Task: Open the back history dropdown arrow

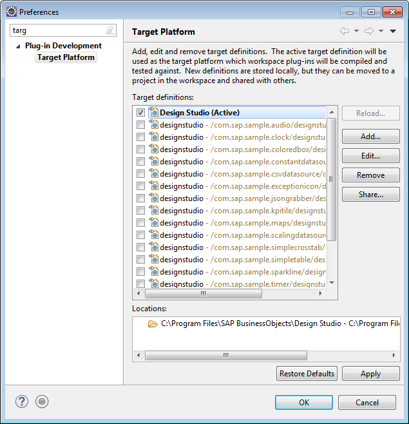Action: tap(357, 31)
